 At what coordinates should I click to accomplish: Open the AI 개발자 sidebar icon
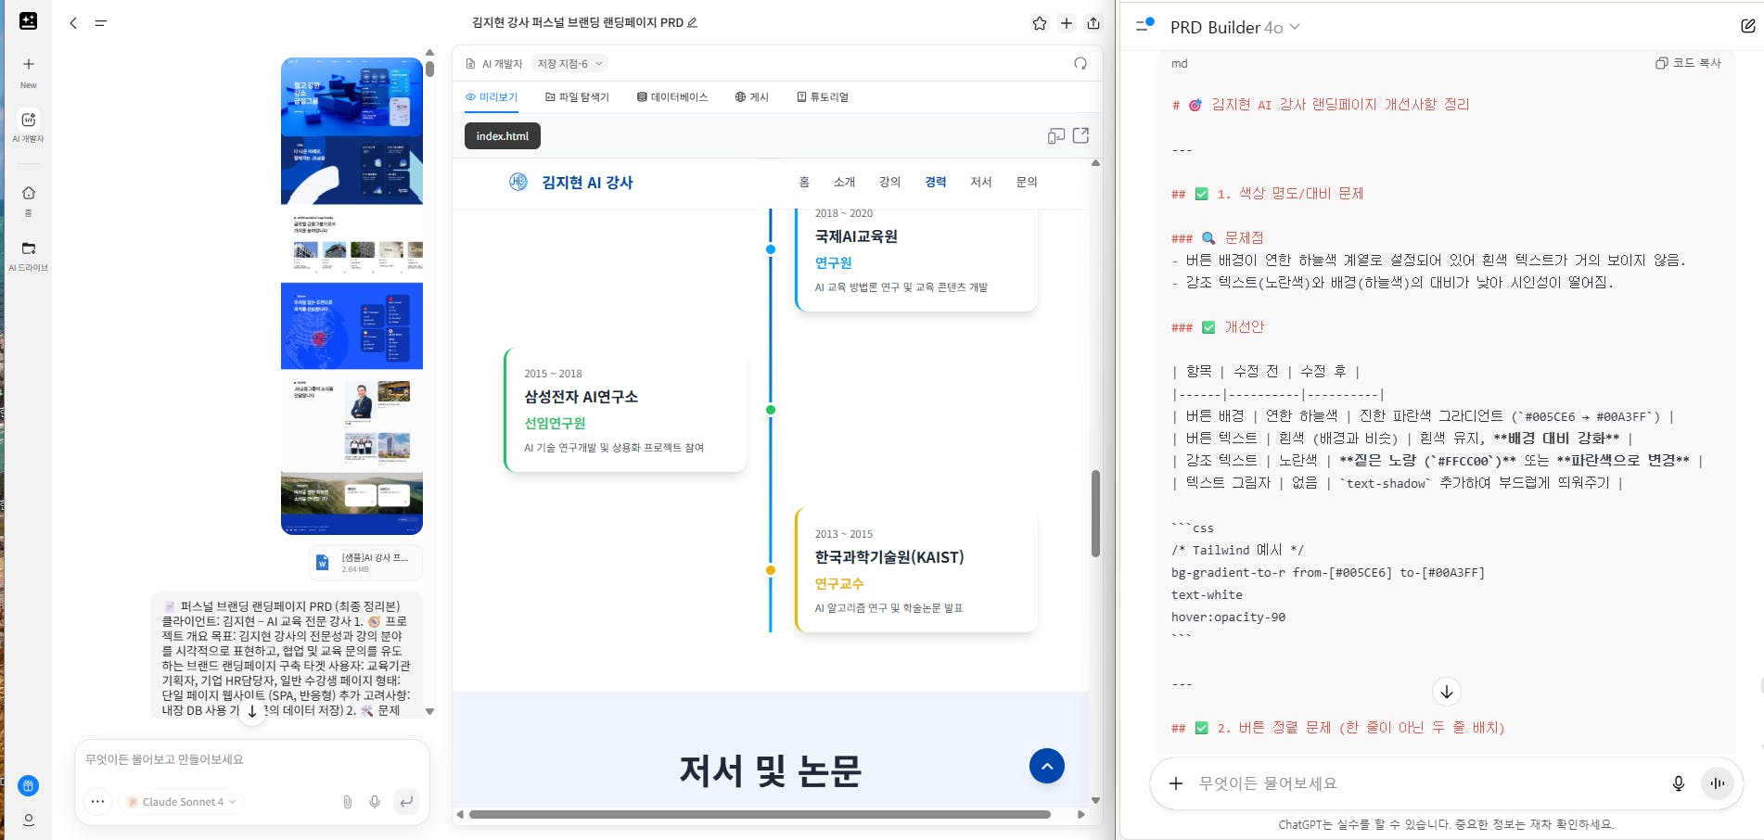coord(29,120)
